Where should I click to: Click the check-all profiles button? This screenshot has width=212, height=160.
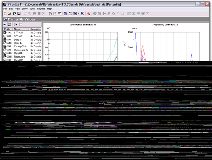[x=16, y=25]
